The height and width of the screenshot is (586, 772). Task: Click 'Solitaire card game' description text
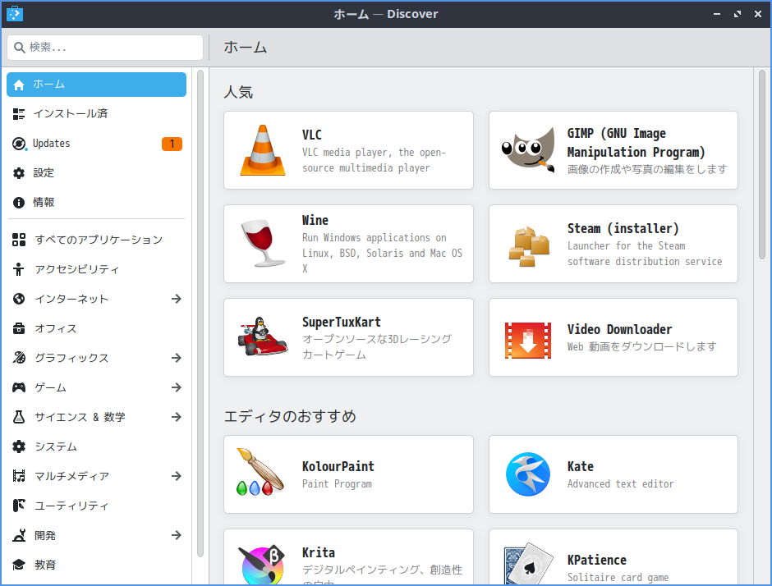[618, 577]
